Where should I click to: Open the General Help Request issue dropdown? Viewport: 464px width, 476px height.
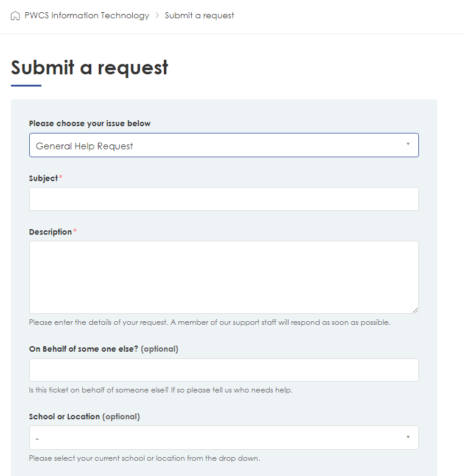click(x=224, y=145)
